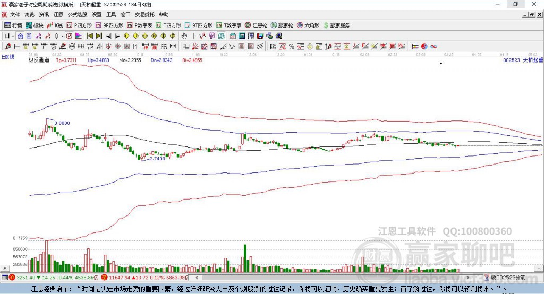Click the 行情 toolbar button
This screenshot has height=294, width=544.
pos(13,25)
